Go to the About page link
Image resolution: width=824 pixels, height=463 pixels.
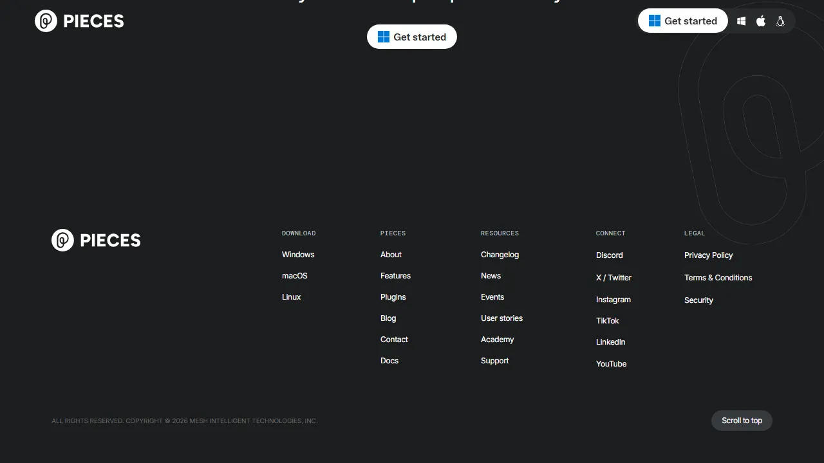coord(391,255)
